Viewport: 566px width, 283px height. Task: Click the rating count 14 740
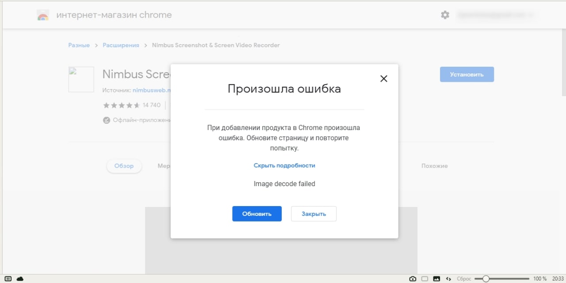point(152,105)
